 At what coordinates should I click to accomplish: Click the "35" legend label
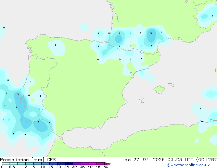82,167
